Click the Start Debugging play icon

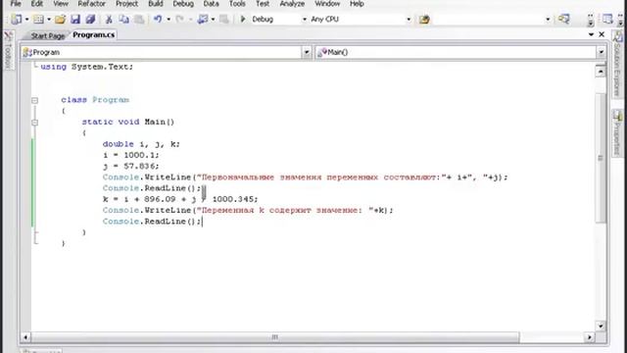click(242, 19)
